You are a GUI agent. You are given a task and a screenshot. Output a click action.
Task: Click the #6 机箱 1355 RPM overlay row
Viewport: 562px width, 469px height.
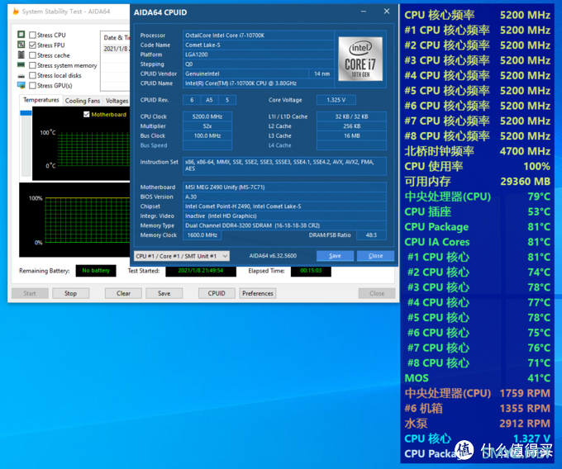point(477,408)
